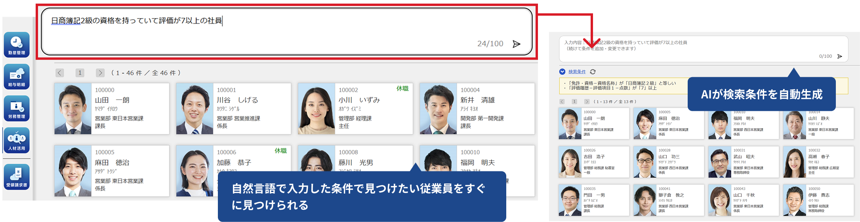Open the 勤怠管理 sidebar icon
The width and height of the screenshot is (860, 222).
[17, 45]
